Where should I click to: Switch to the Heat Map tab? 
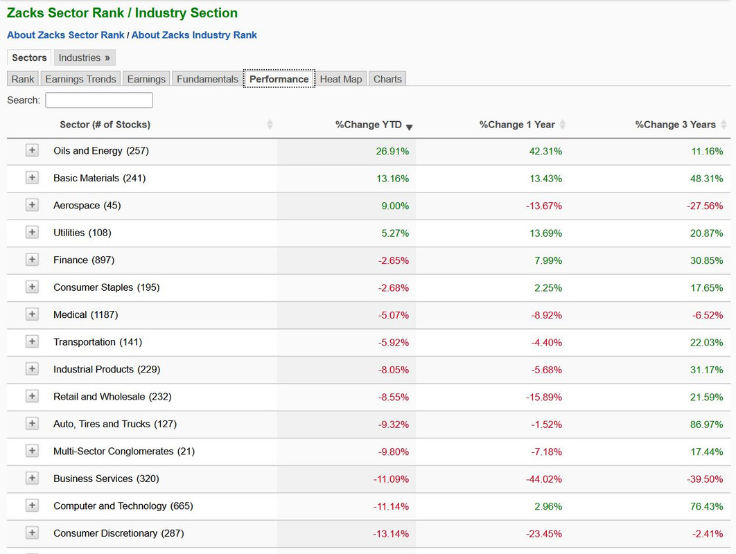341,79
